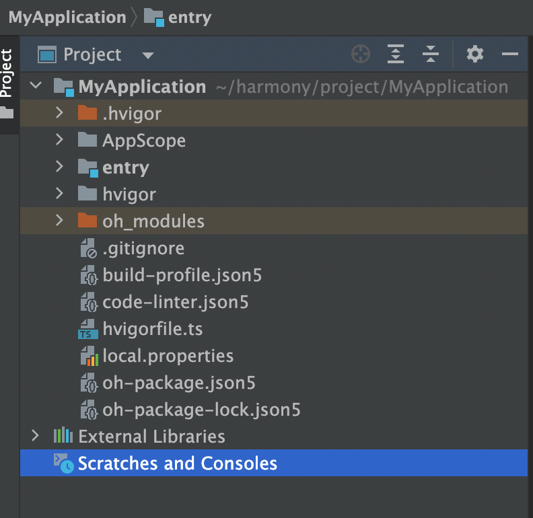Click the oh-package-lock.json5 file icon
The width and height of the screenshot is (533, 518).
click(x=89, y=410)
